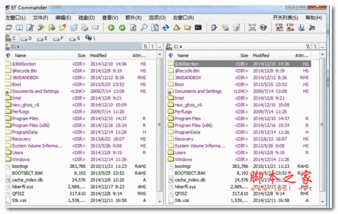Click the Edit file pencil toolbar icon
338x214 pixels.
30,28
